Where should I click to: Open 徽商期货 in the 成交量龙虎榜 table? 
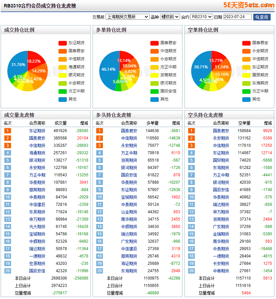tap(37, 190)
